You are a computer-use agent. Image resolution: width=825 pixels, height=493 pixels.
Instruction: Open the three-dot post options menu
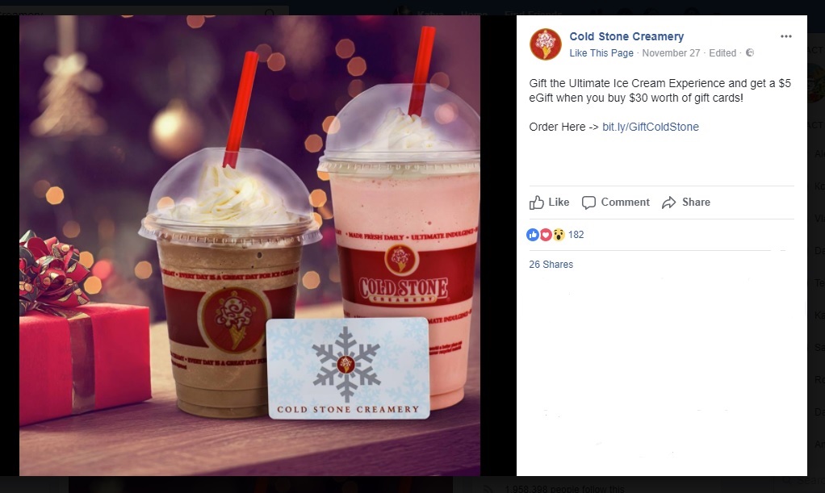point(786,36)
